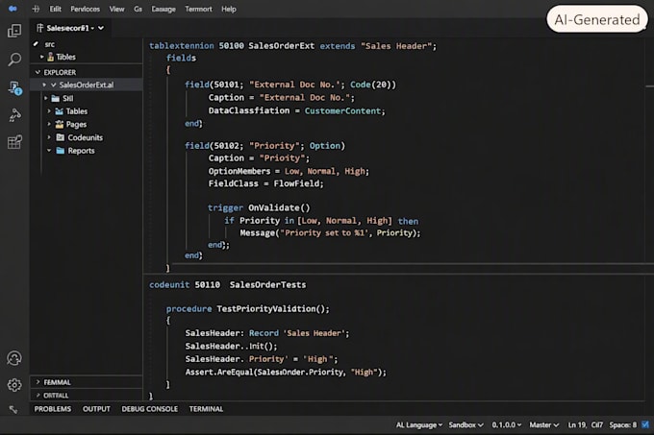654x435 pixels.
Task: Open the Search magnifier icon
Action: pos(14,60)
